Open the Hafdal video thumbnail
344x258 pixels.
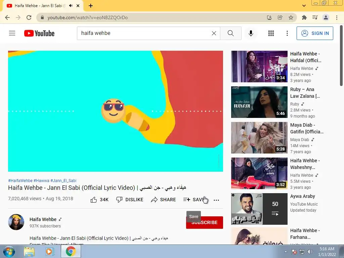tap(259, 67)
